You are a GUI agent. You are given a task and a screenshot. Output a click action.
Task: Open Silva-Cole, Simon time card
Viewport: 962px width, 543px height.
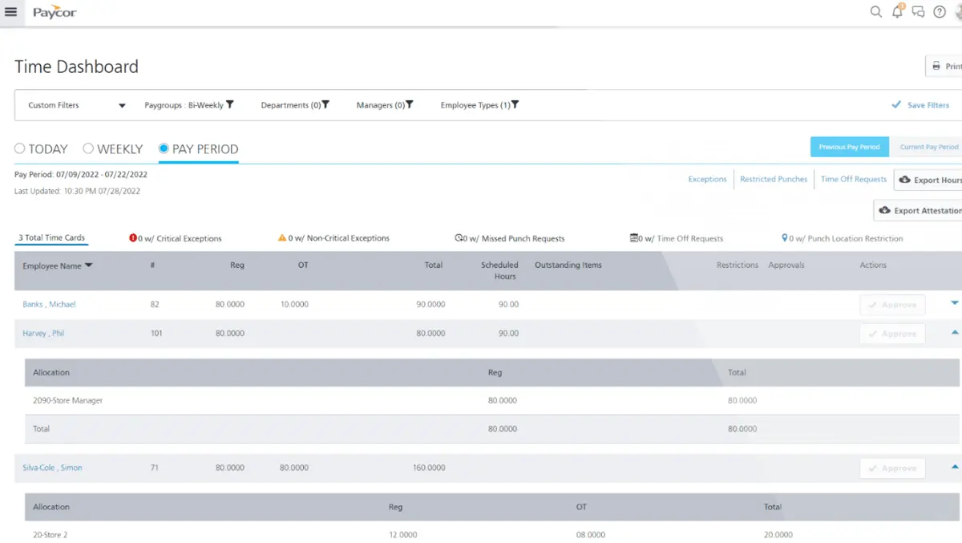(x=52, y=468)
